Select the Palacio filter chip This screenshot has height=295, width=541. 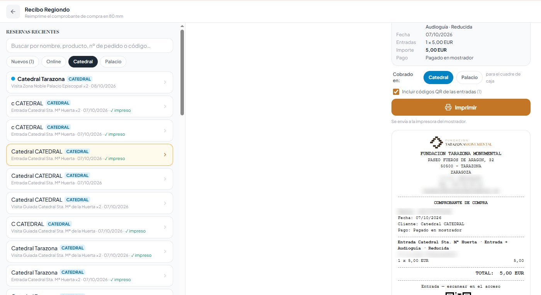click(113, 62)
